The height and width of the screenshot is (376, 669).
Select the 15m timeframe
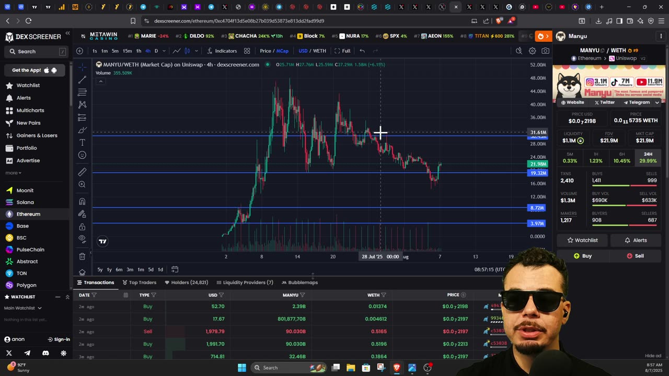pos(127,51)
